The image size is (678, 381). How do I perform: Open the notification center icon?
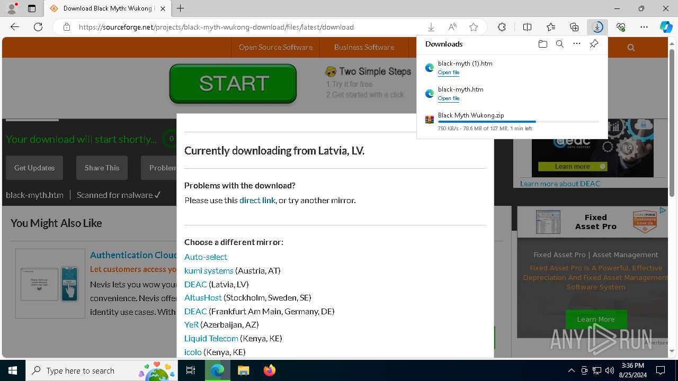[661, 370]
